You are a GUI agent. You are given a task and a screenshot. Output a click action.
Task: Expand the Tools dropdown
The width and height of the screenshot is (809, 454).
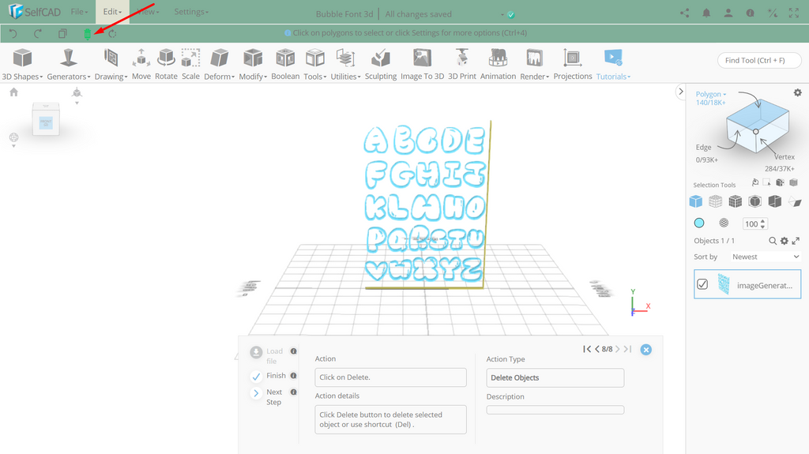click(314, 65)
